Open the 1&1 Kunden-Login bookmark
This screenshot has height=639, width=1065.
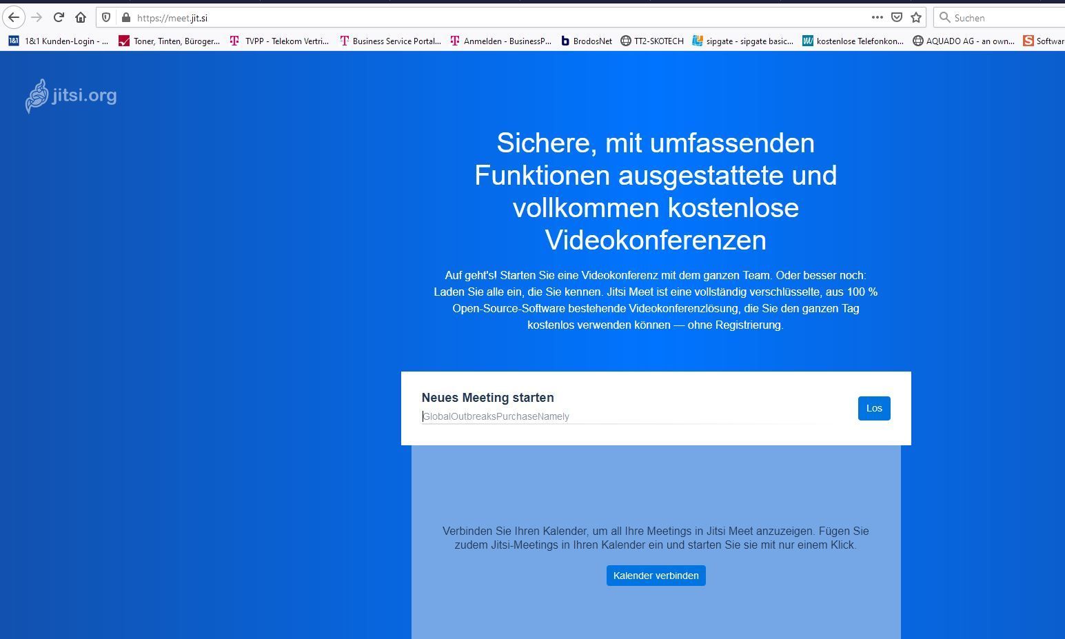pyautogui.click(x=59, y=41)
